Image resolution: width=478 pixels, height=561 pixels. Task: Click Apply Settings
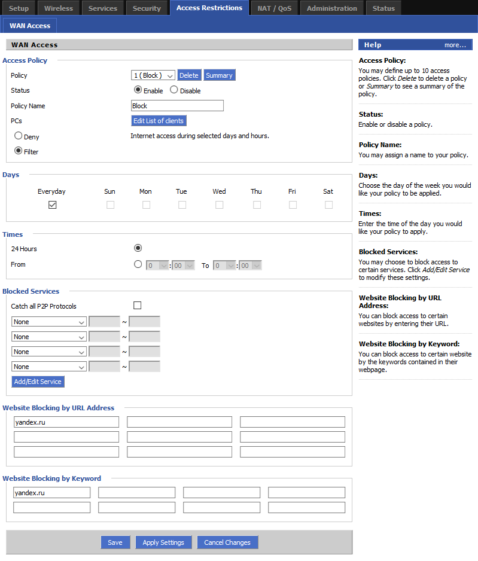pos(163,542)
